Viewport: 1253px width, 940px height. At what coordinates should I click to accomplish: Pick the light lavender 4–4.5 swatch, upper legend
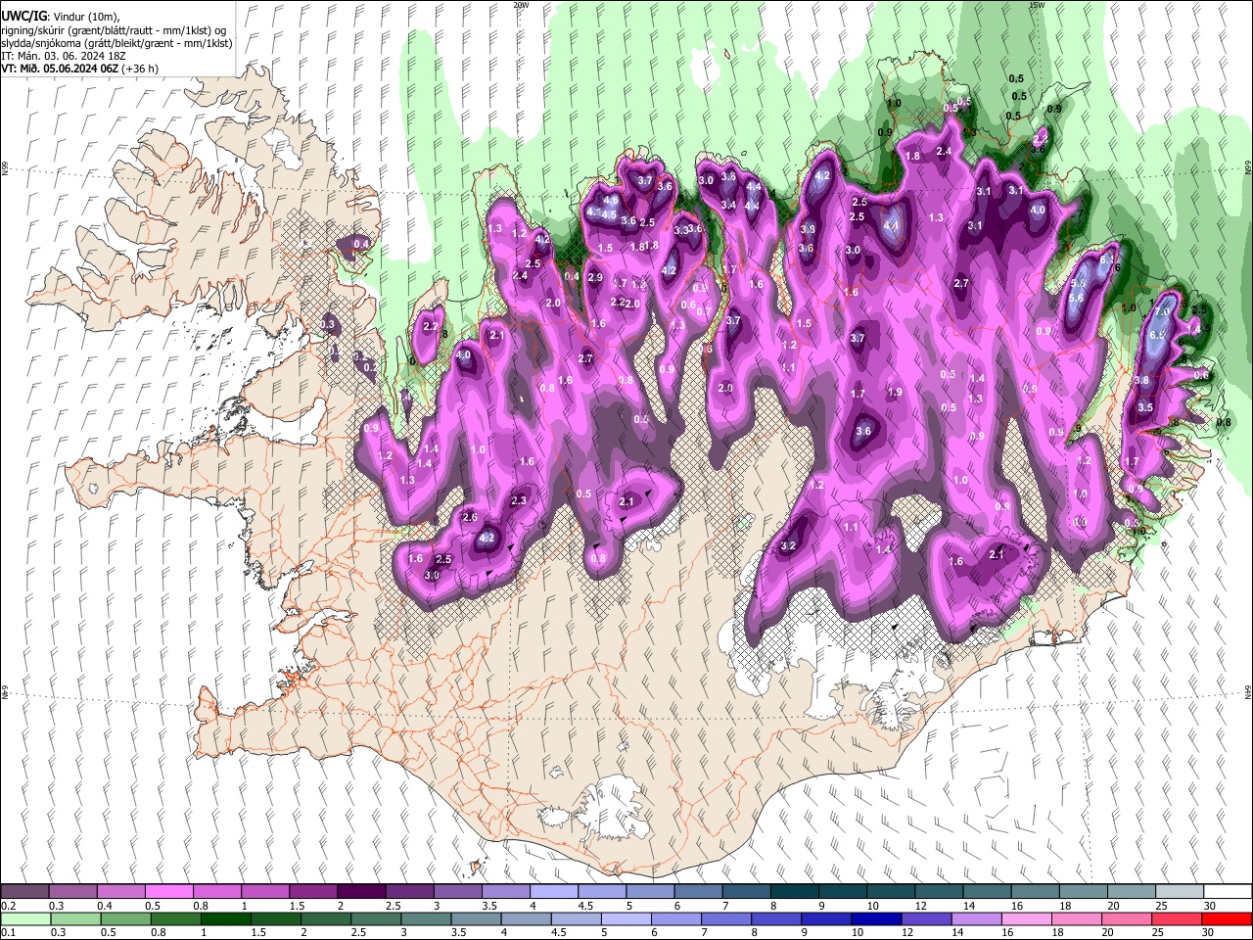click(x=553, y=891)
